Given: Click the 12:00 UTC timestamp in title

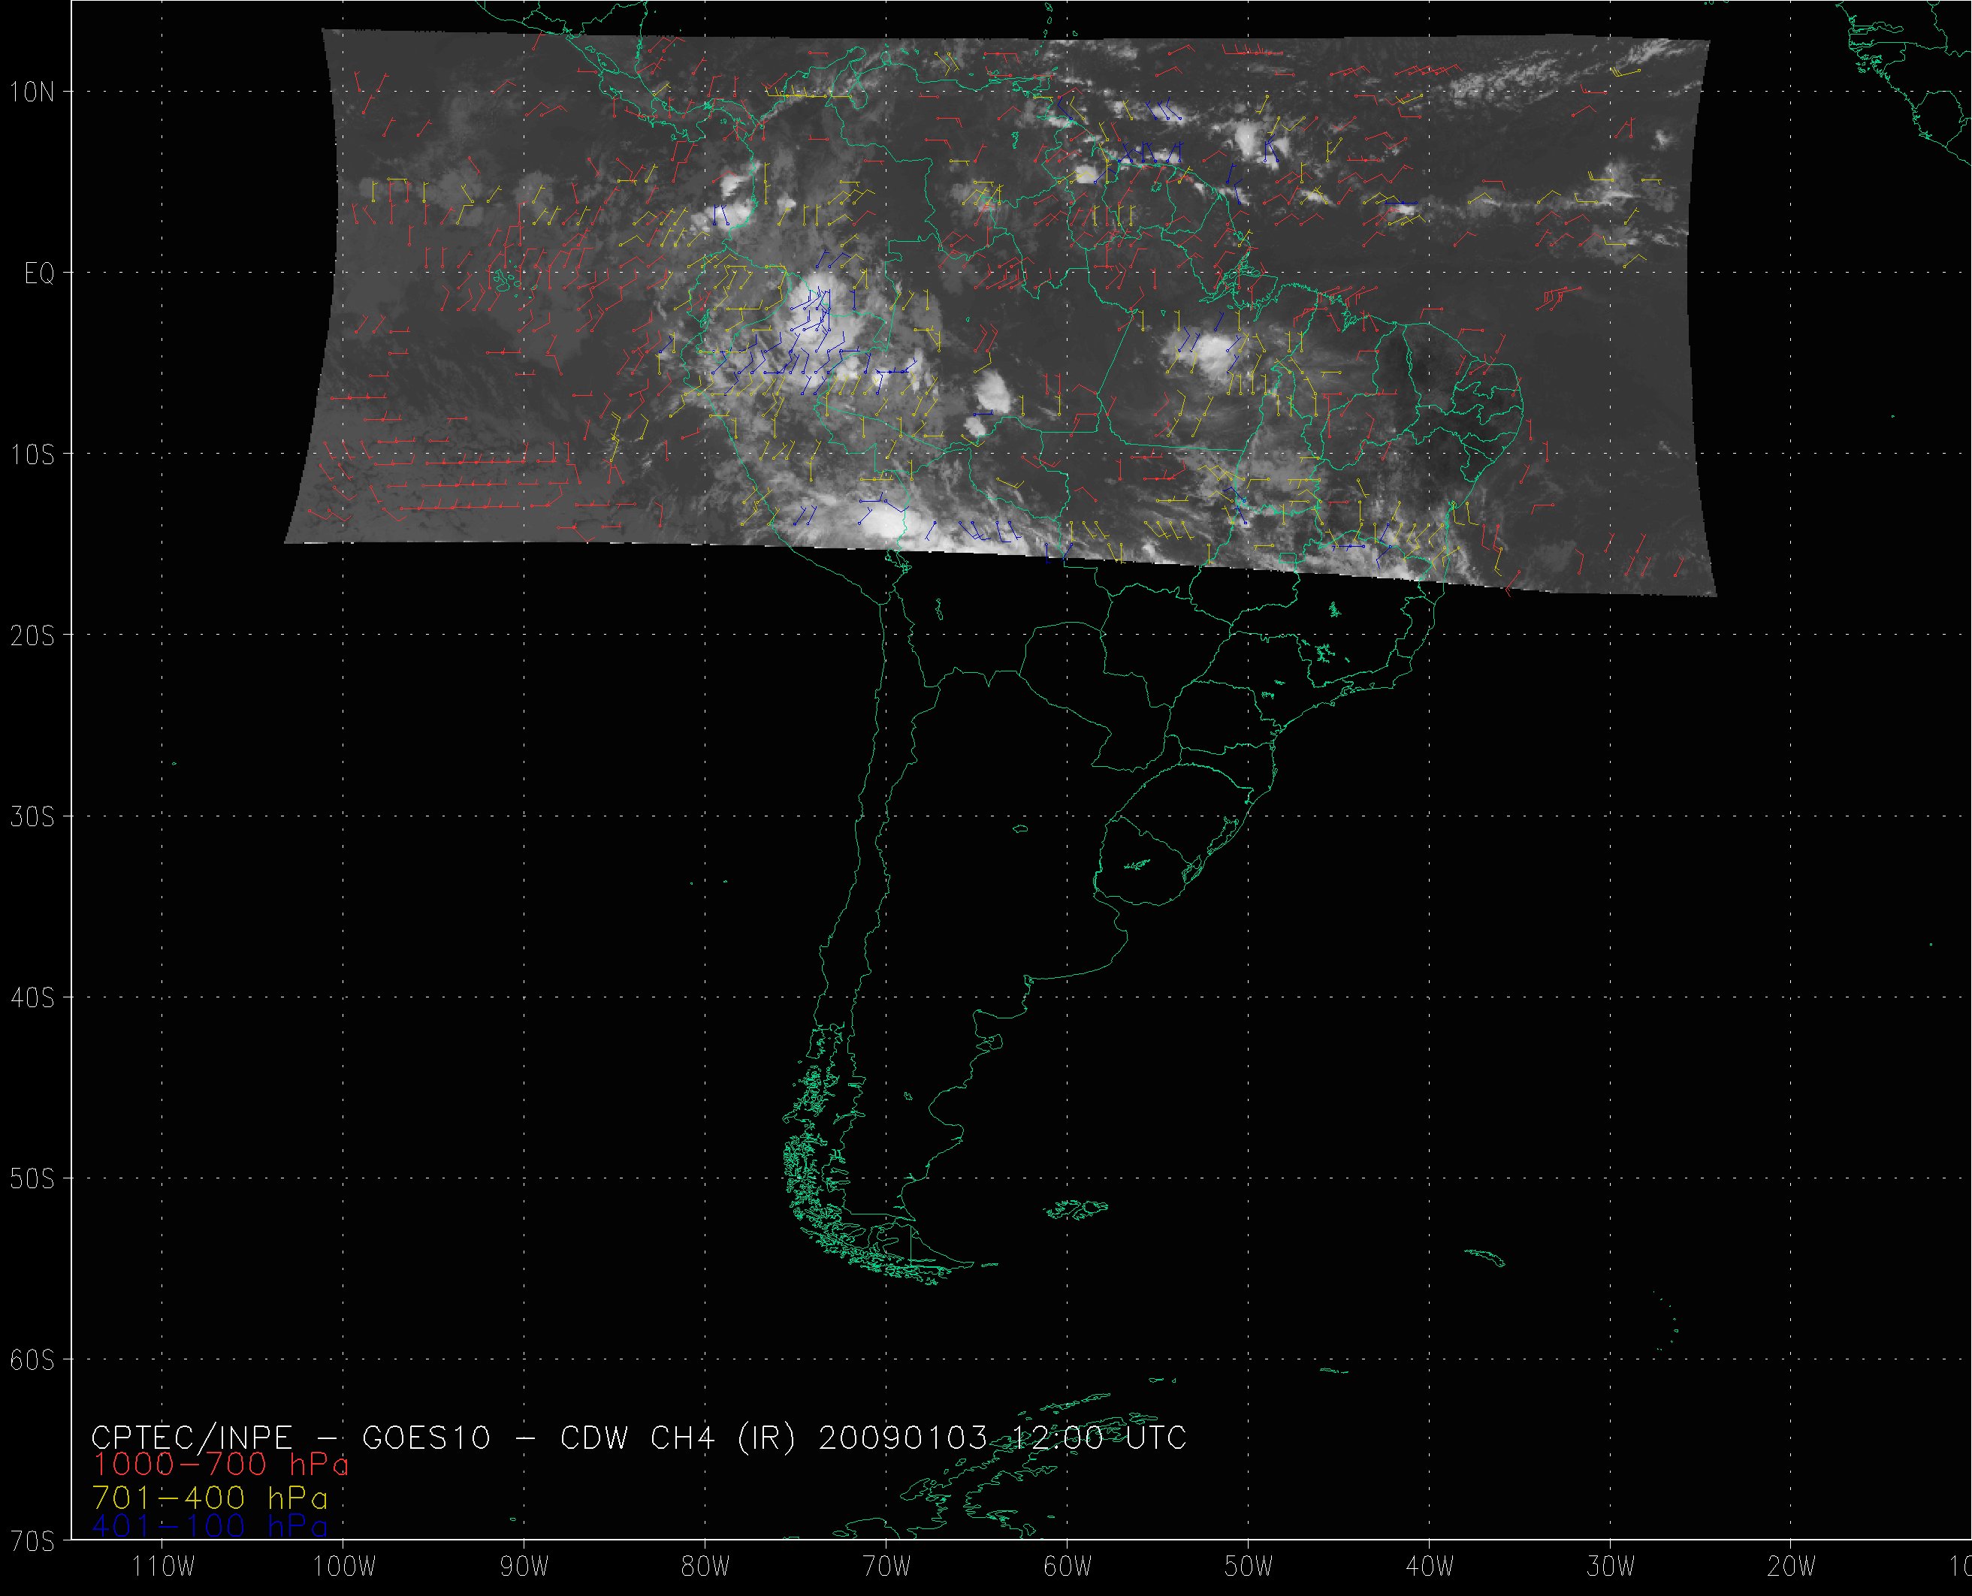Looking at the screenshot, I should pos(1100,1437).
